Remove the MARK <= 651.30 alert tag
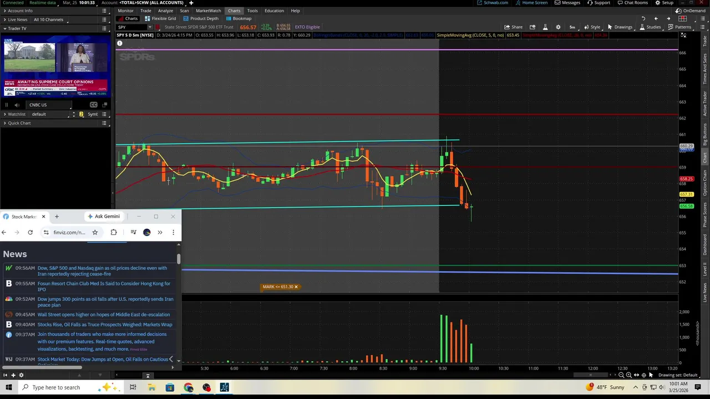710x399 pixels. (296, 287)
